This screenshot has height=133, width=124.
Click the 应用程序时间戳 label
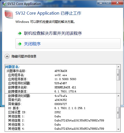20,83
